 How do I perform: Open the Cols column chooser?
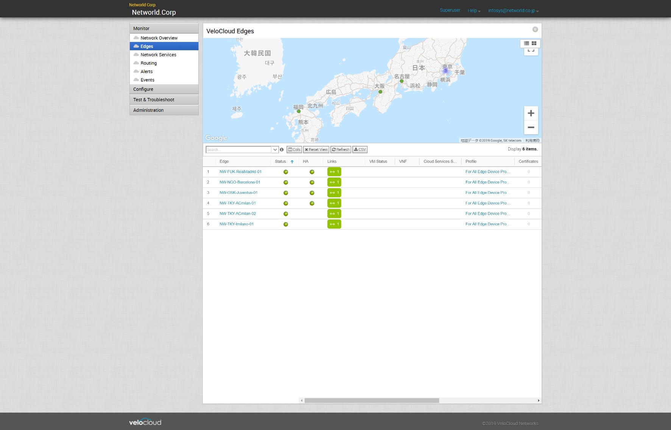tap(294, 150)
